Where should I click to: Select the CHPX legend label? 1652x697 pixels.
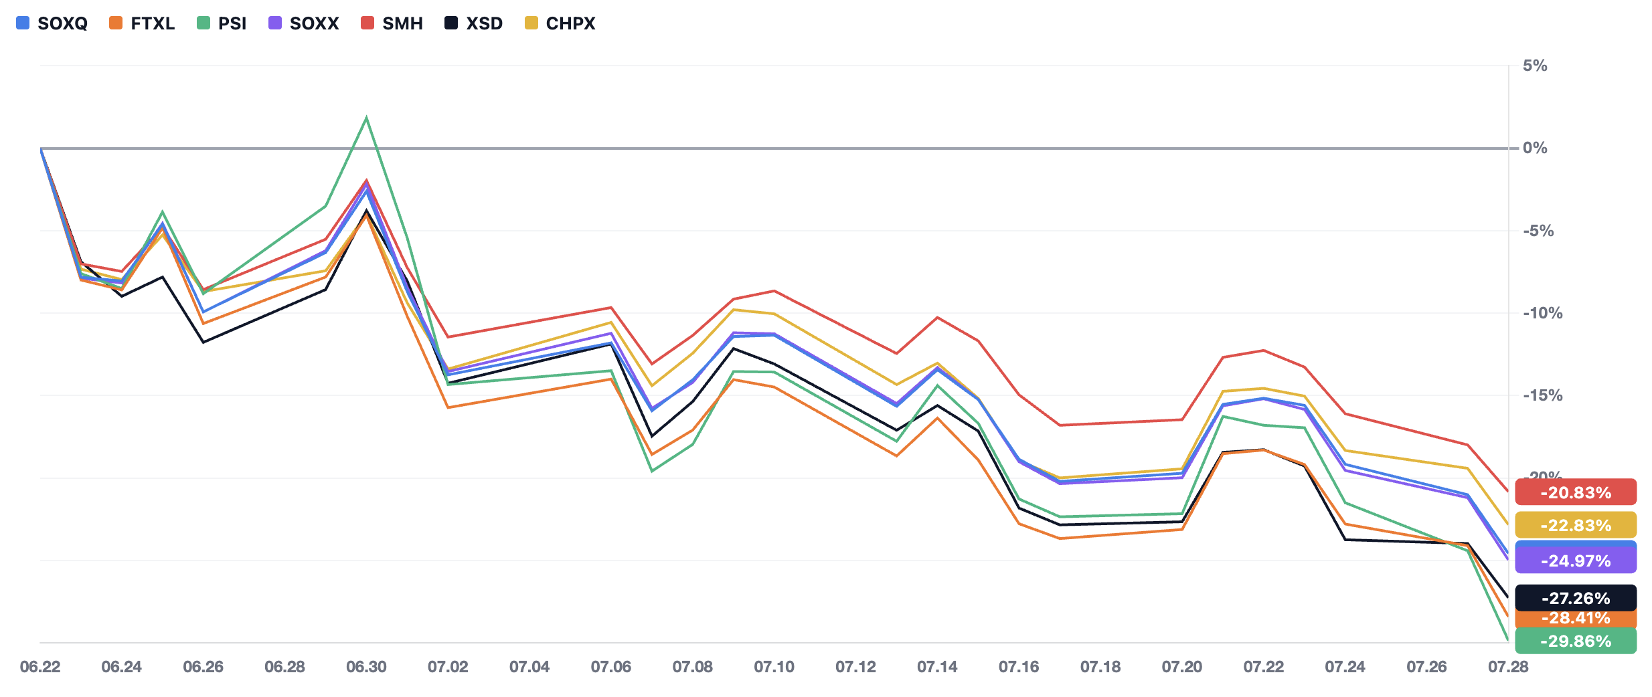[570, 23]
